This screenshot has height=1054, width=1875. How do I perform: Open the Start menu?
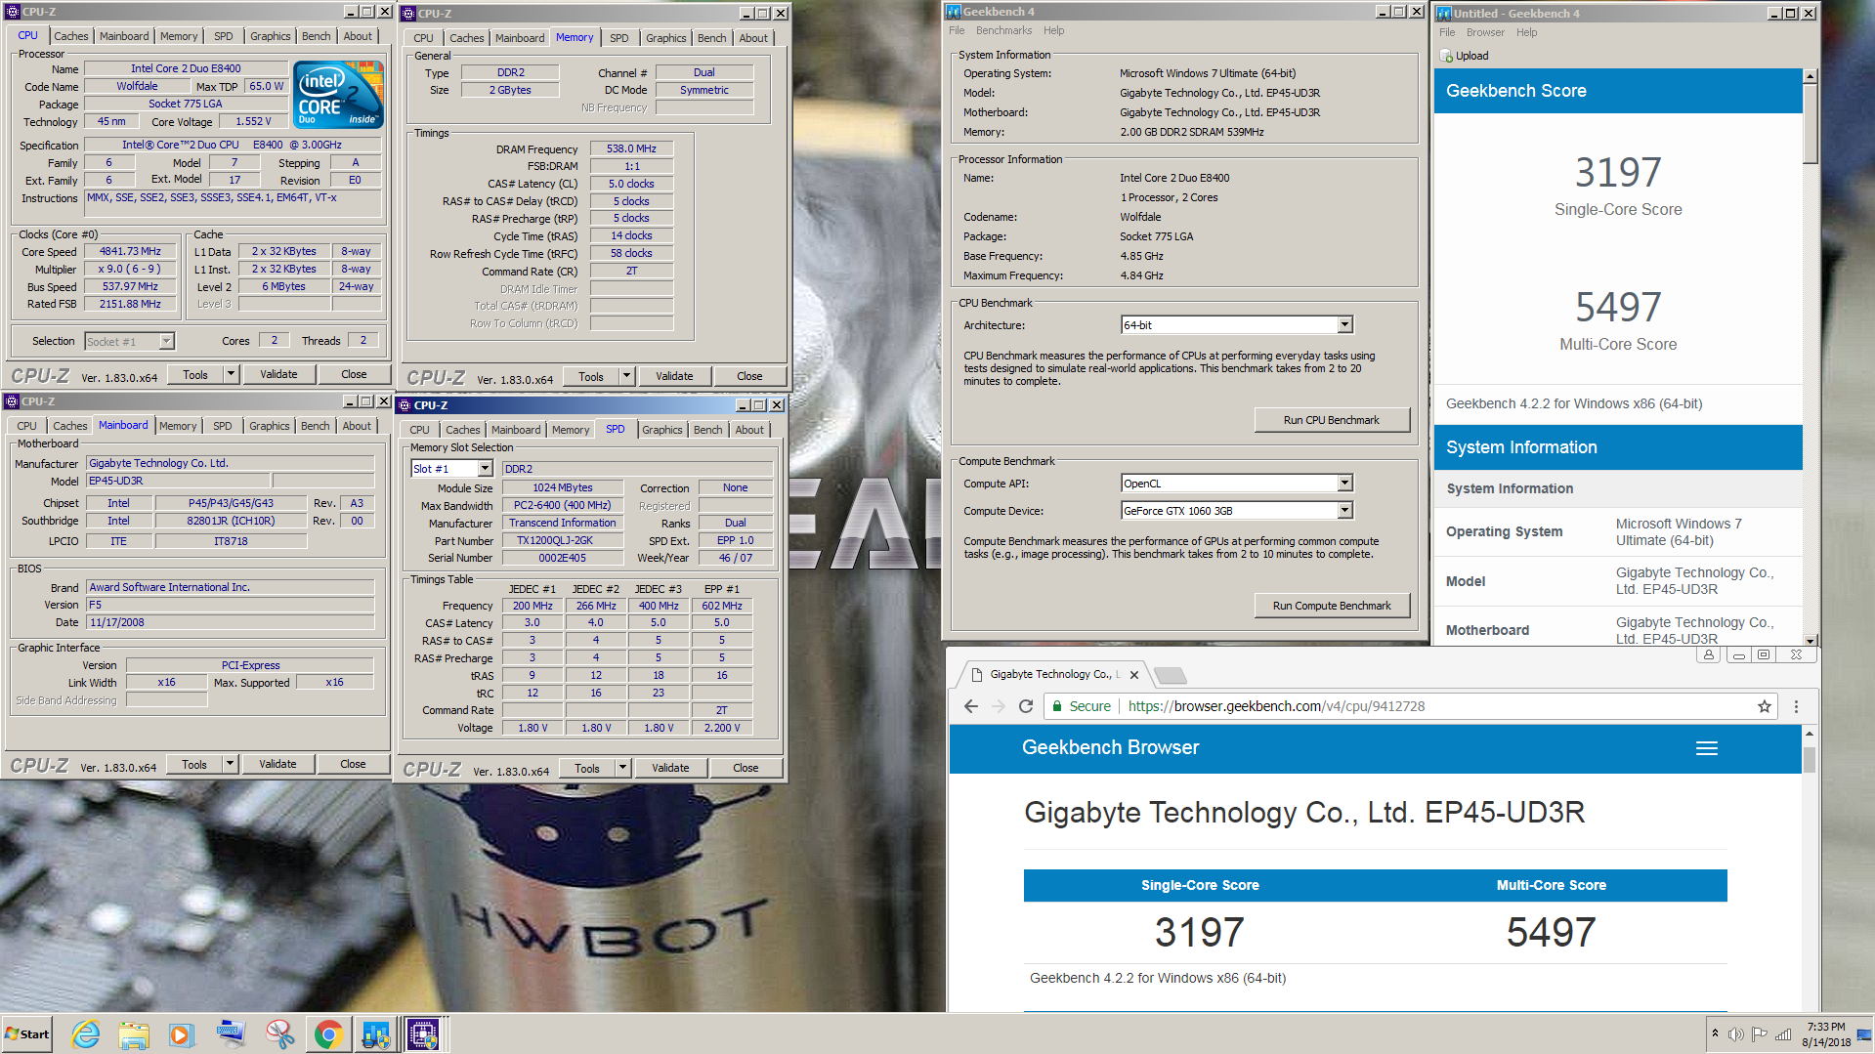click(x=27, y=1034)
